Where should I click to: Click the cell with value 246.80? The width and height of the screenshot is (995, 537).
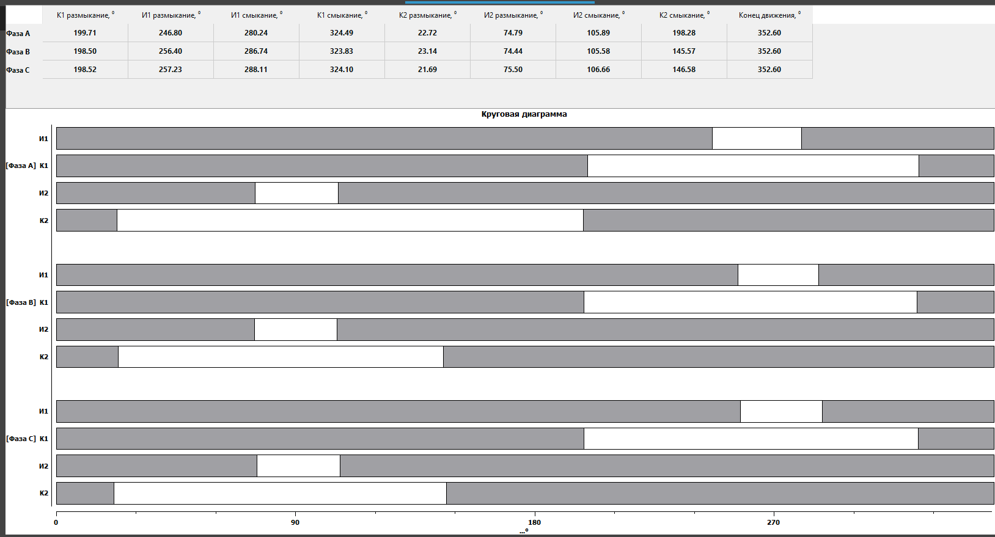[x=171, y=33]
